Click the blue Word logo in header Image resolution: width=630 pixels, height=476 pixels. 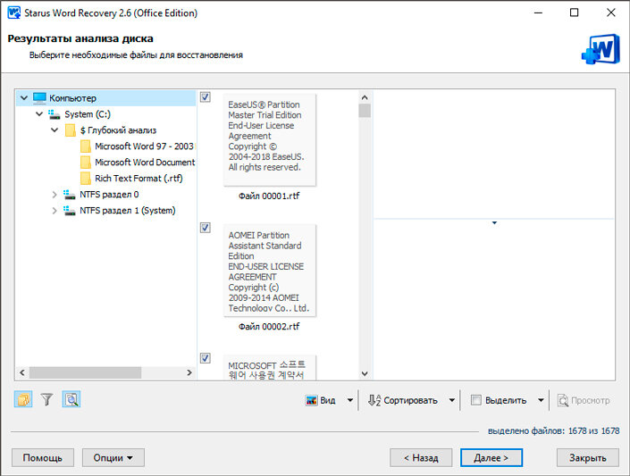coord(601,49)
